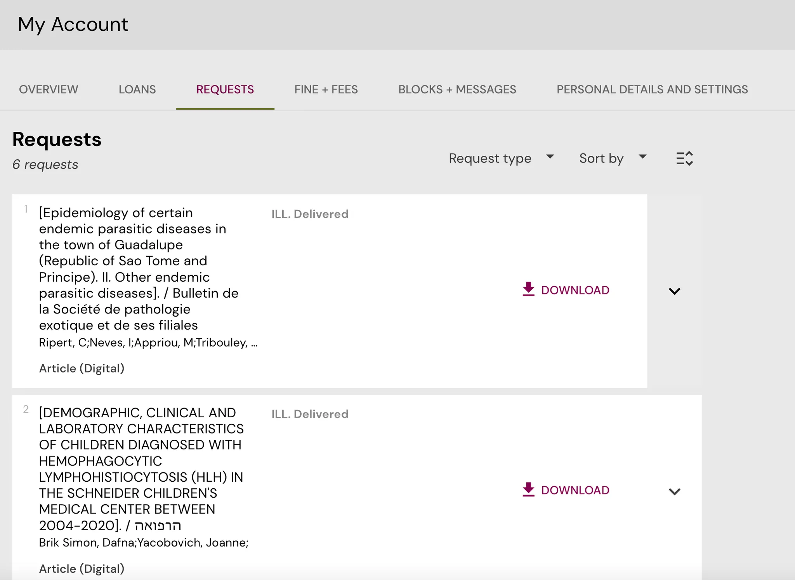Viewport: 795px width, 580px height.
Task: Click Article (Digital) label of request 2
Action: (x=82, y=569)
